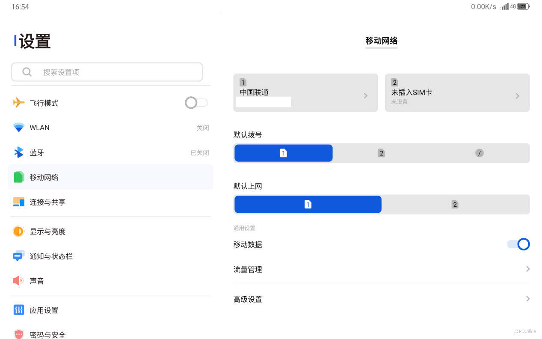Image resolution: width=542 pixels, height=339 pixels.
Task: Click the red 声音 speaker icon
Action: click(x=18, y=281)
